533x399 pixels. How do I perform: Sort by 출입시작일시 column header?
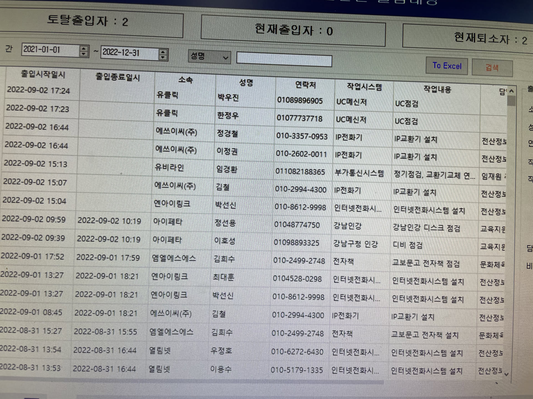tap(43, 75)
